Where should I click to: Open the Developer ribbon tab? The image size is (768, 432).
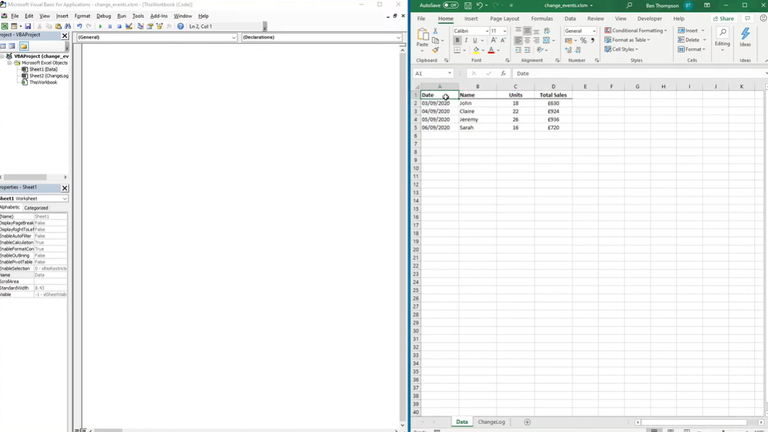pyautogui.click(x=649, y=19)
